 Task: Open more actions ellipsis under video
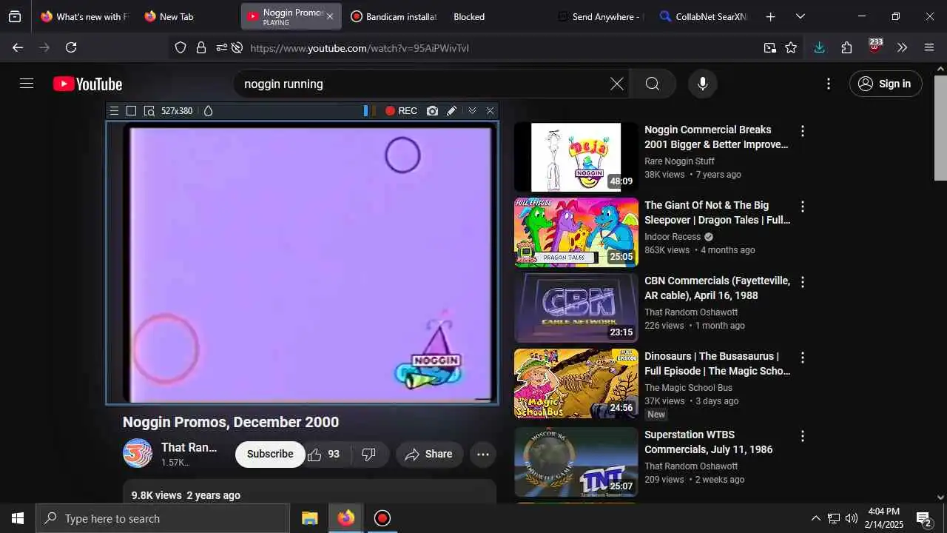(483, 454)
